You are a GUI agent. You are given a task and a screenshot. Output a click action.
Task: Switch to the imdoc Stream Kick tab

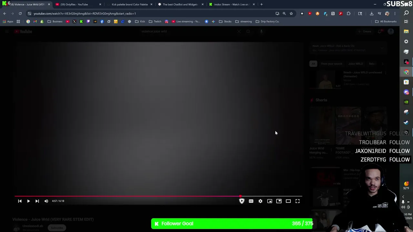click(232, 5)
